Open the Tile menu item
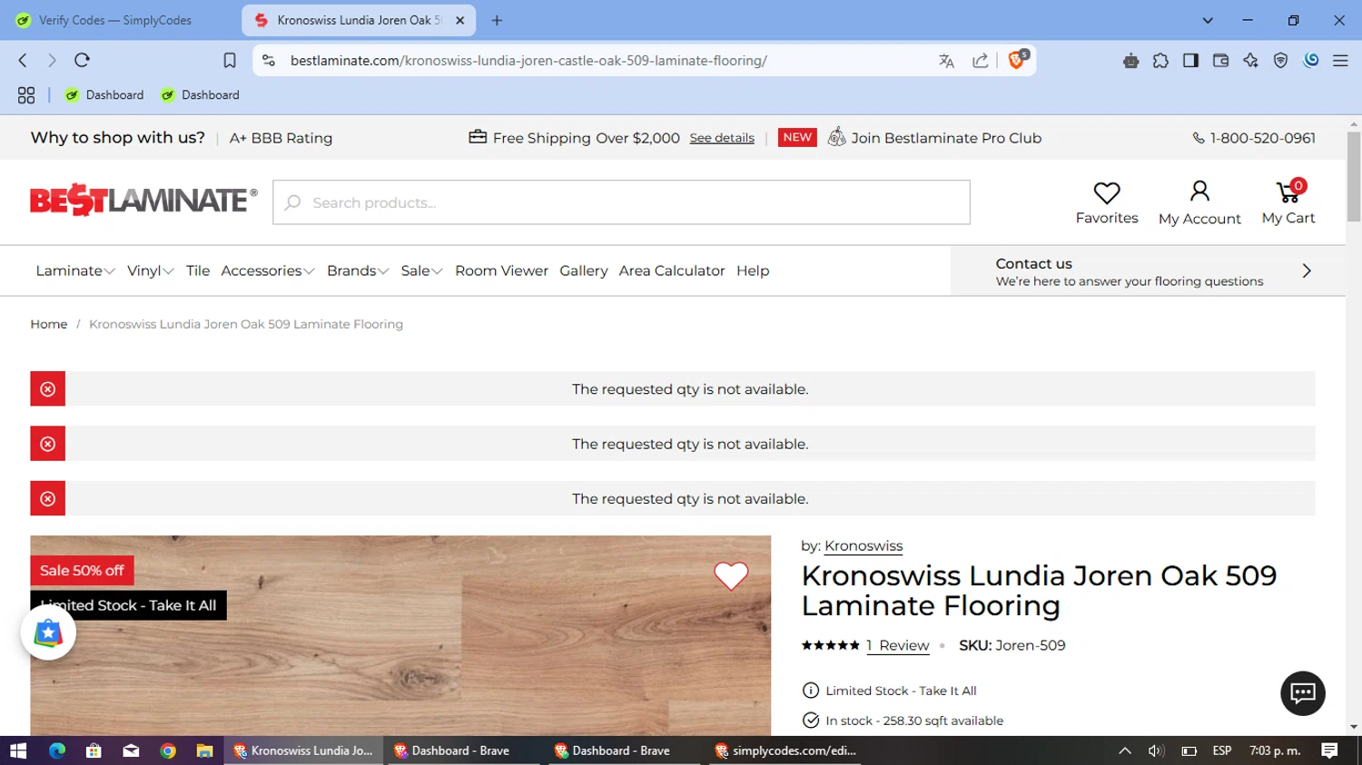Image resolution: width=1362 pixels, height=765 pixels. [198, 270]
